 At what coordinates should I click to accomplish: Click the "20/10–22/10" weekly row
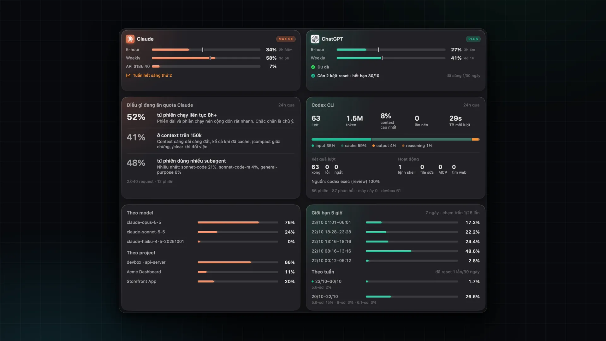tap(395, 299)
